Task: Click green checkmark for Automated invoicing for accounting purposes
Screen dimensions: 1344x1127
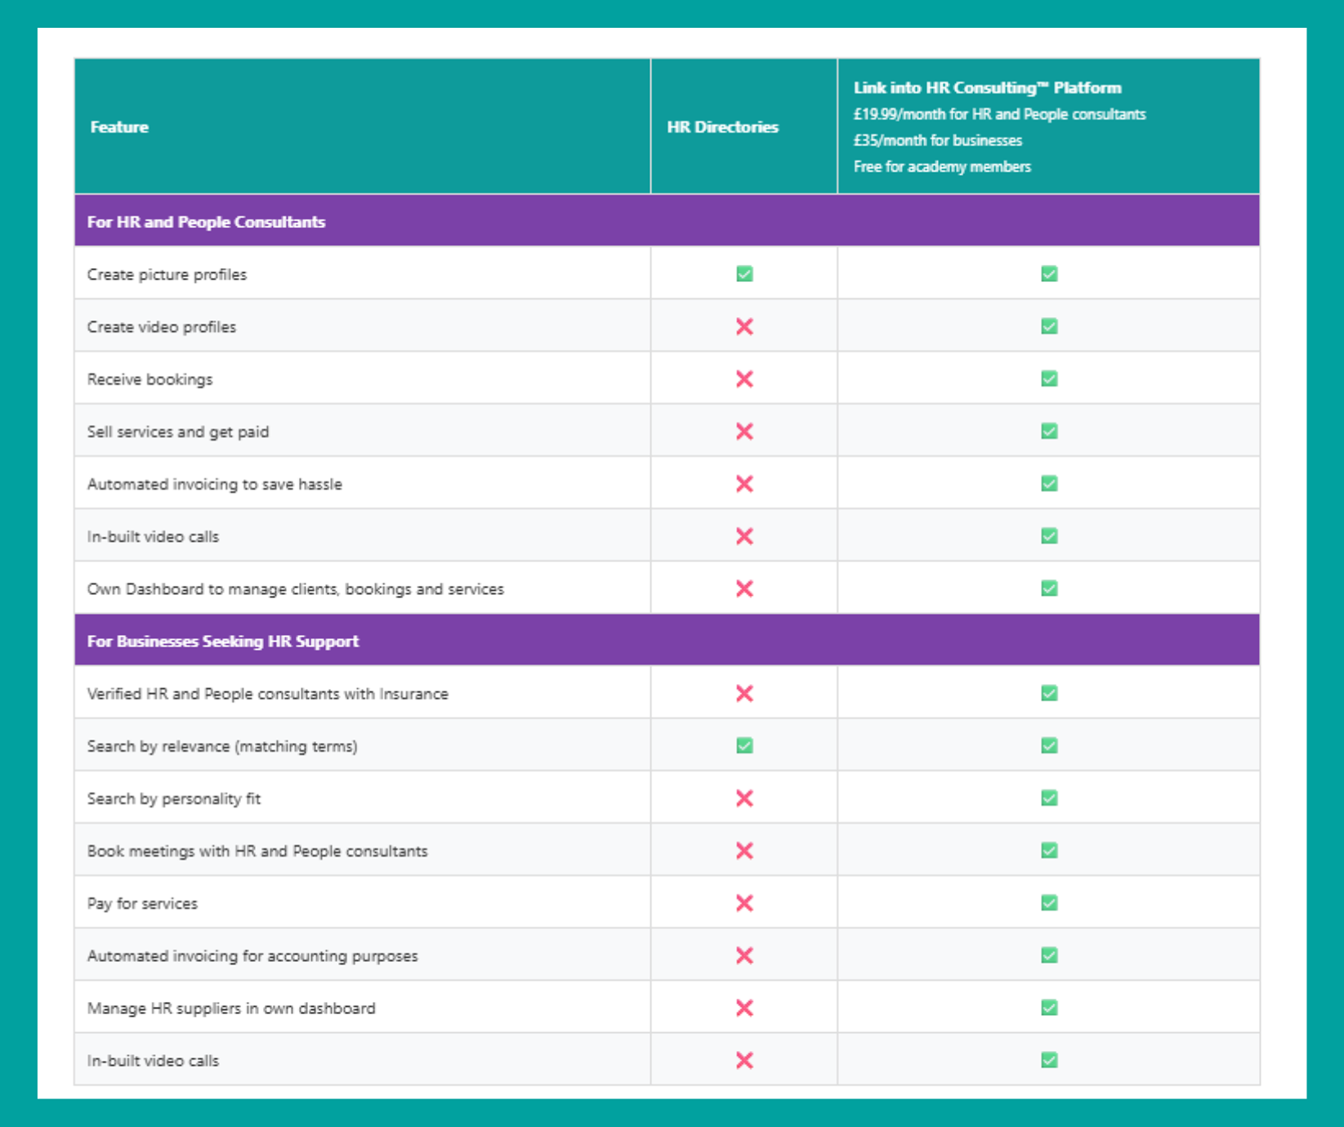Action: 1049,955
